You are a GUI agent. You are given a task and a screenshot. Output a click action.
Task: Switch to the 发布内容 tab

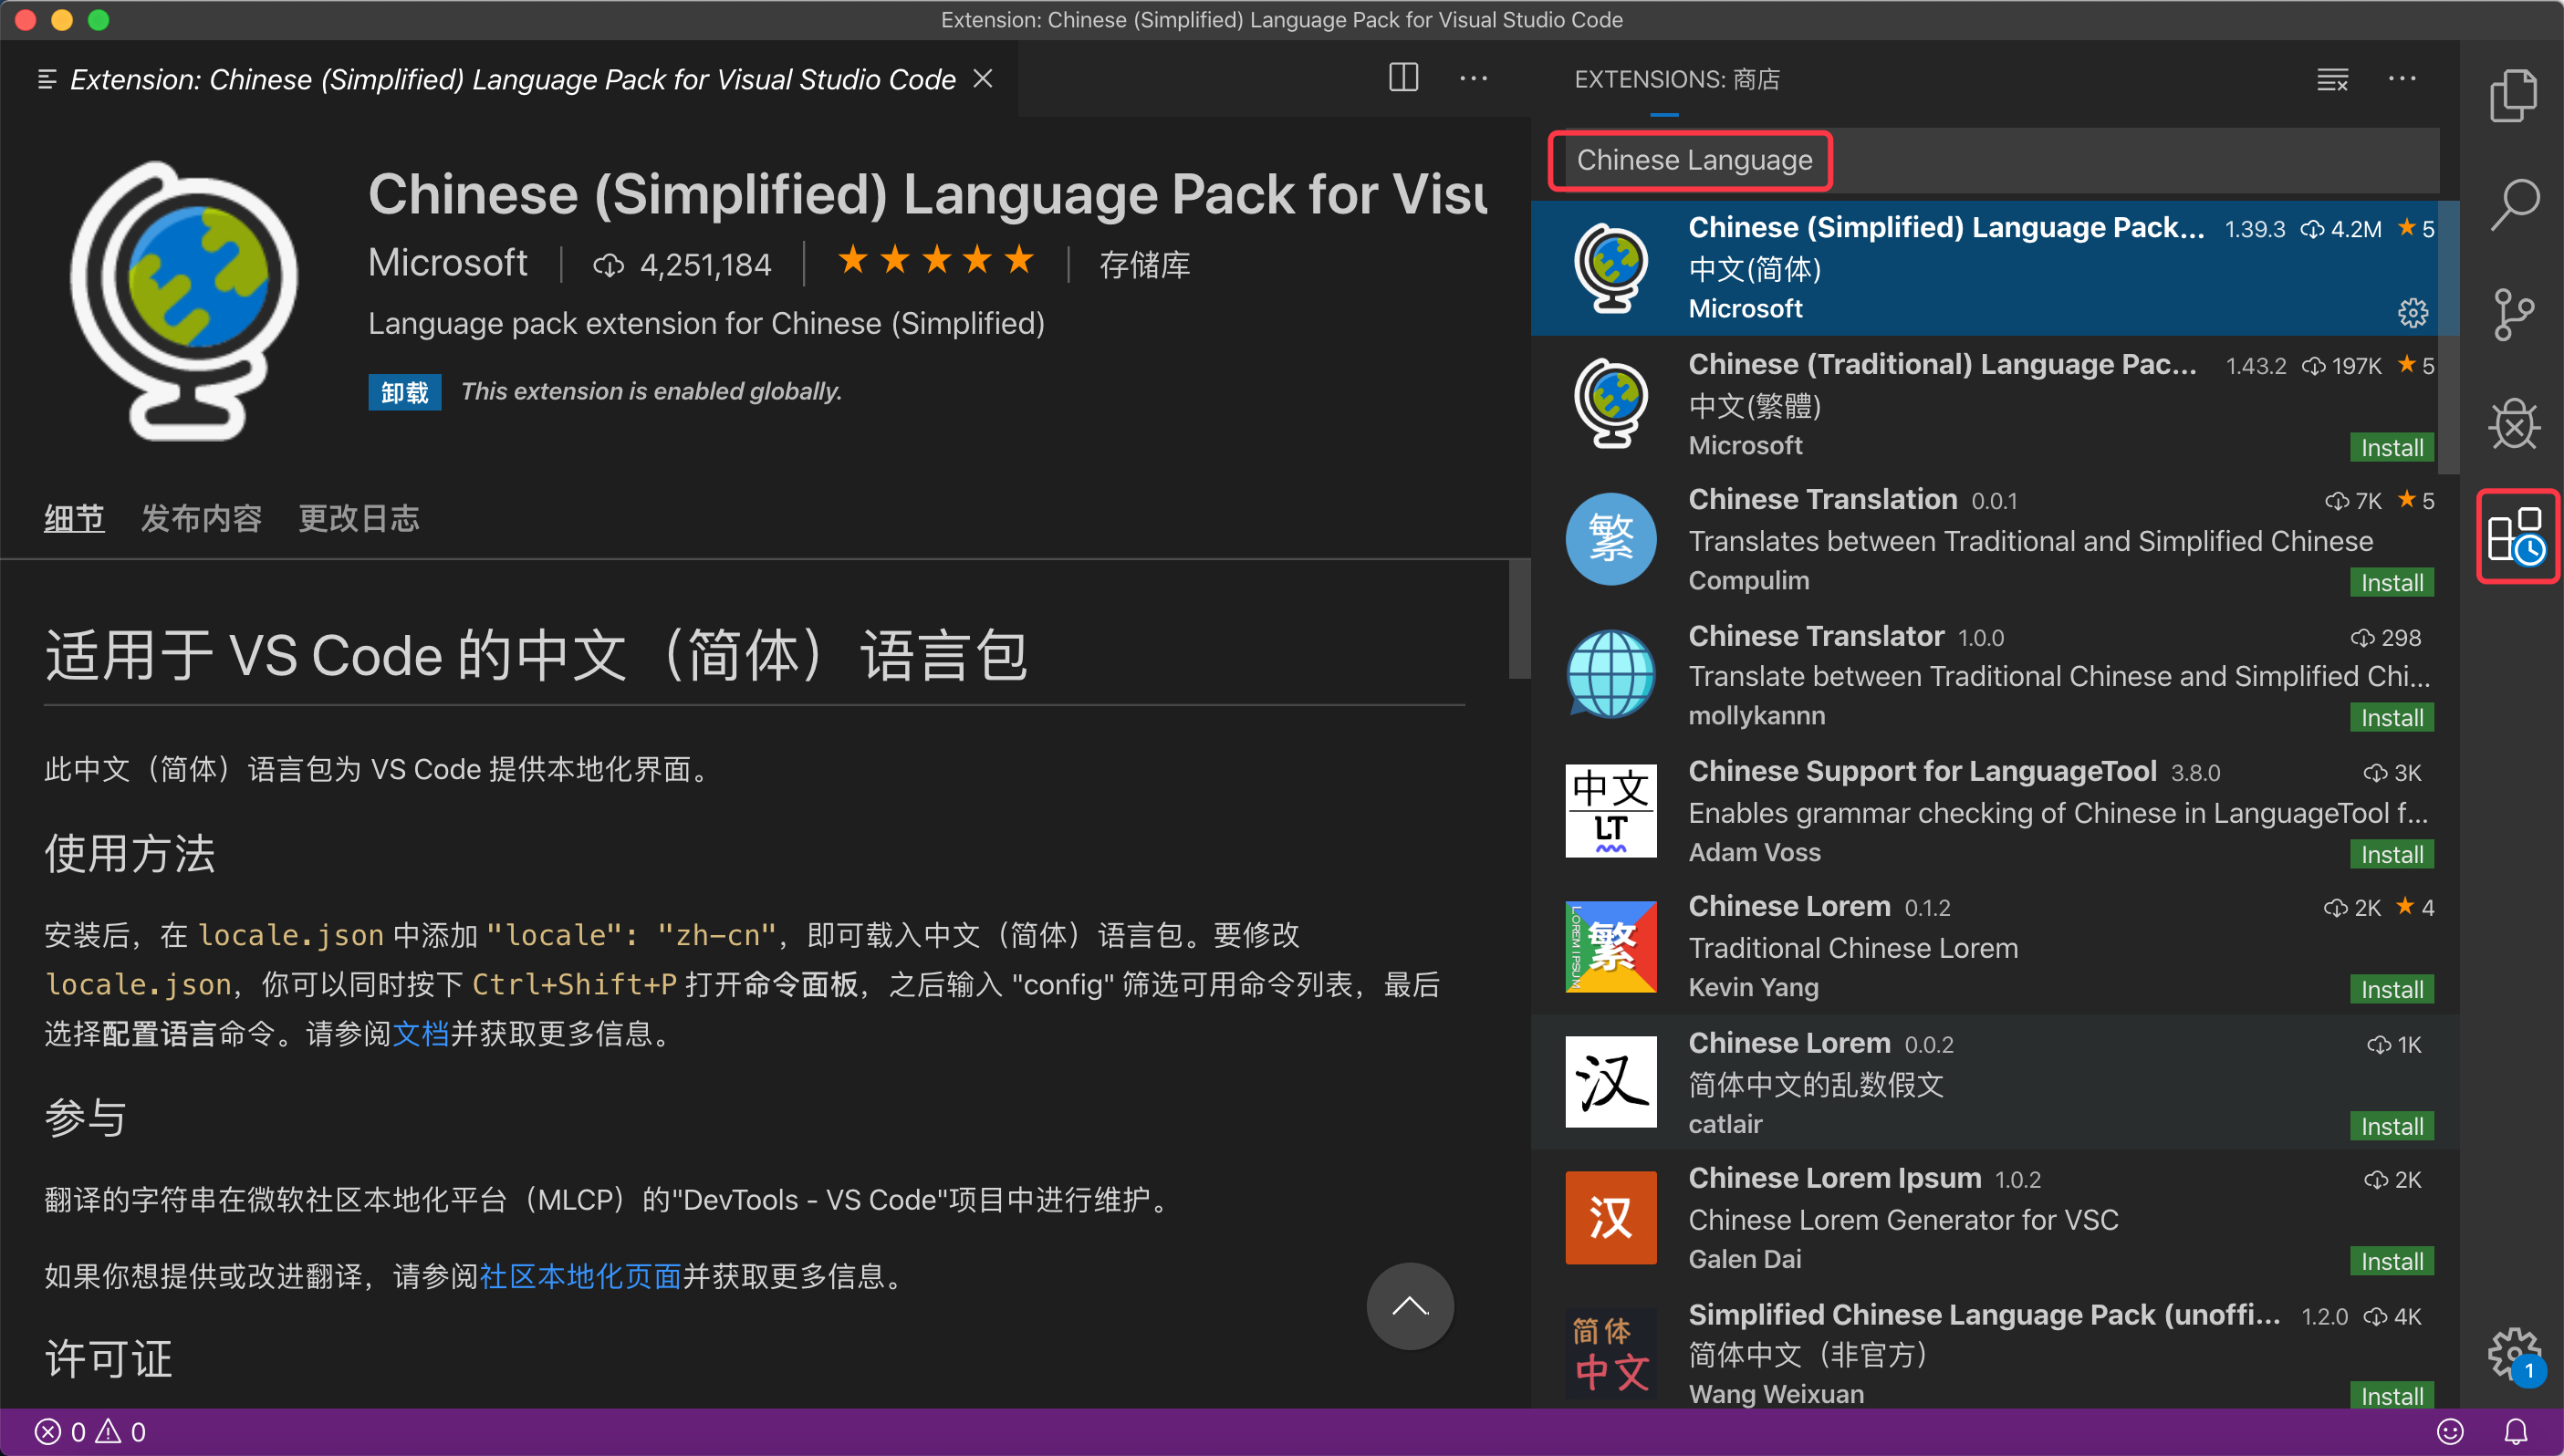point(201,518)
